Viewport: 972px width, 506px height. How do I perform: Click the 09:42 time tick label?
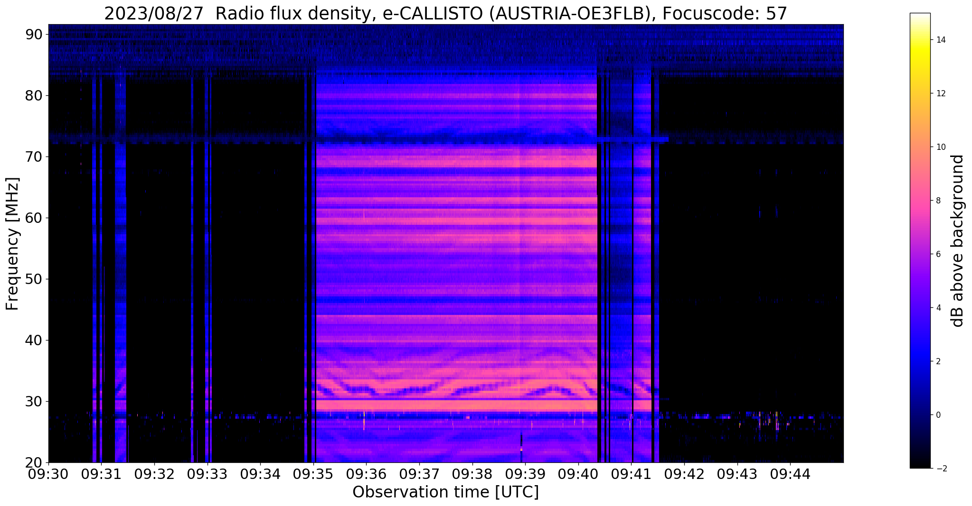click(x=684, y=475)
